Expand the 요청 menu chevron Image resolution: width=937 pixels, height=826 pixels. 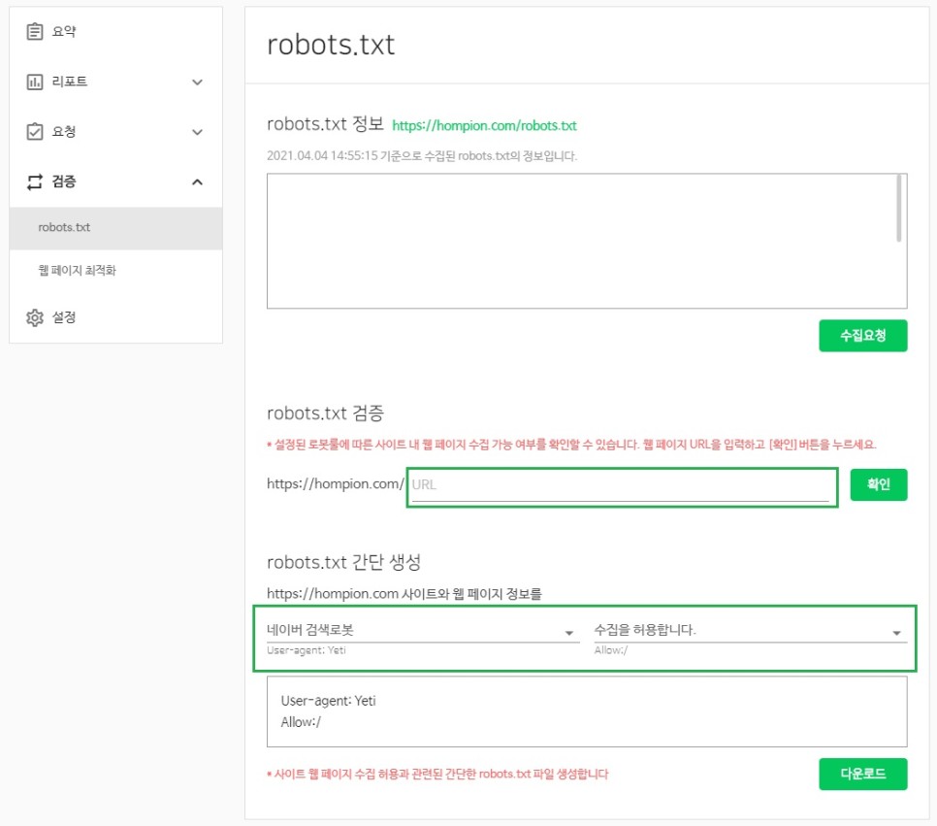click(198, 132)
